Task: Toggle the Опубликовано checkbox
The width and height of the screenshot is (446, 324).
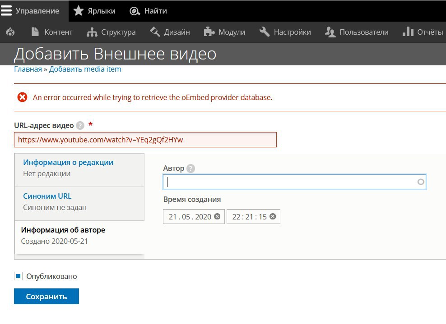Action: pos(19,276)
